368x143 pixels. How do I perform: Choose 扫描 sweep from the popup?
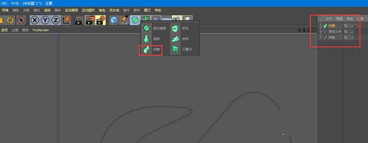pos(151,50)
